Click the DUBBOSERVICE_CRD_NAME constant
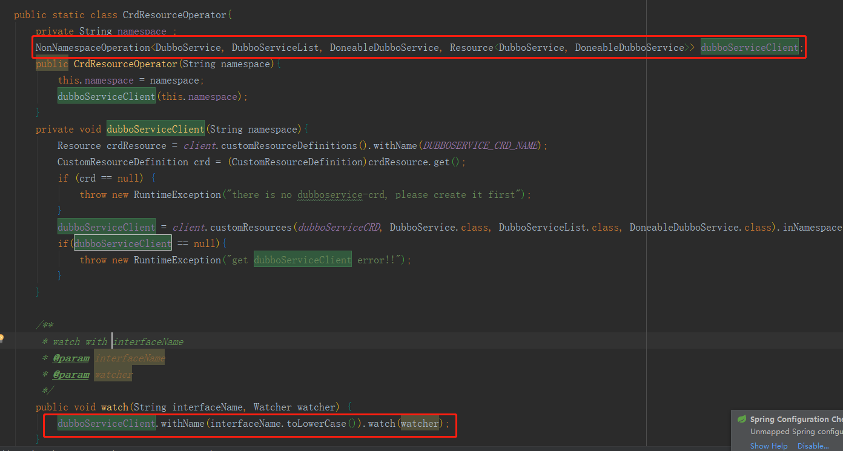 tap(480, 145)
